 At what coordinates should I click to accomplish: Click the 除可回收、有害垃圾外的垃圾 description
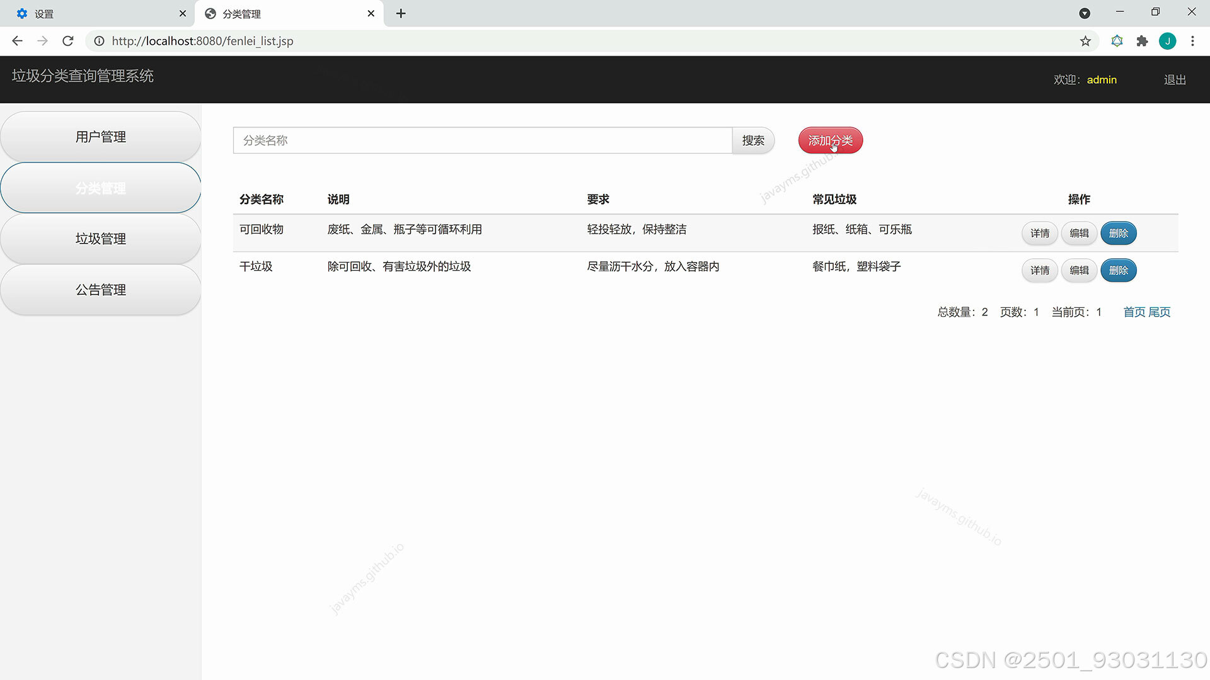pyautogui.click(x=399, y=266)
